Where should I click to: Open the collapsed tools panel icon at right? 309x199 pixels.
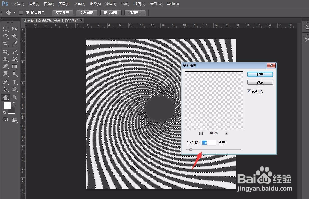[306, 39]
